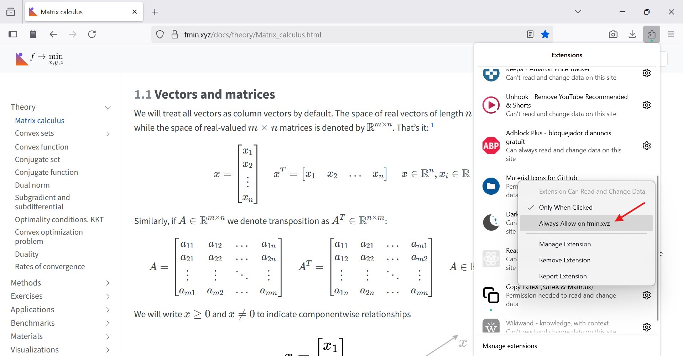Choose Always Allow on fmin.xyz
This screenshot has height=356, width=683.
(574, 224)
